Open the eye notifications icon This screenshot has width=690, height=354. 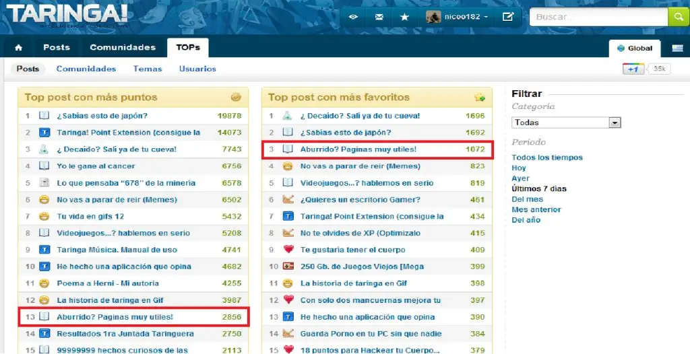[x=353, y=17]
